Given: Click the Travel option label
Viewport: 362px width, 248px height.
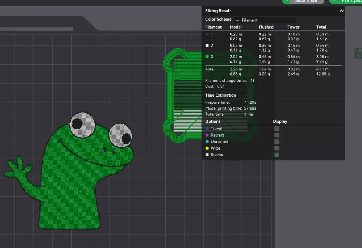Looking at the screenshot, I should click(x=216, y=129).
